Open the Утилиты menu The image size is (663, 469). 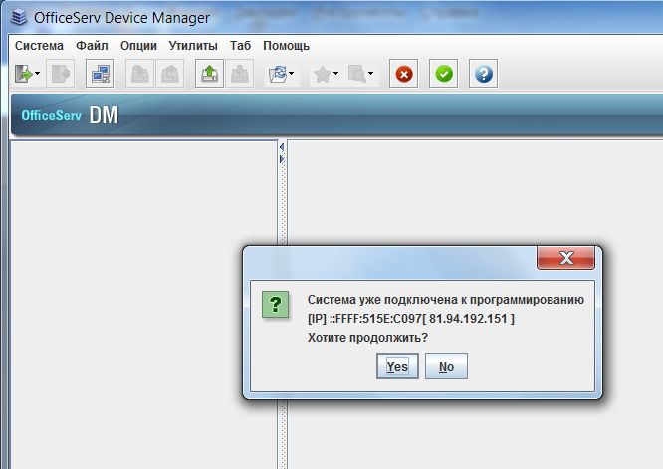[193, 45]
